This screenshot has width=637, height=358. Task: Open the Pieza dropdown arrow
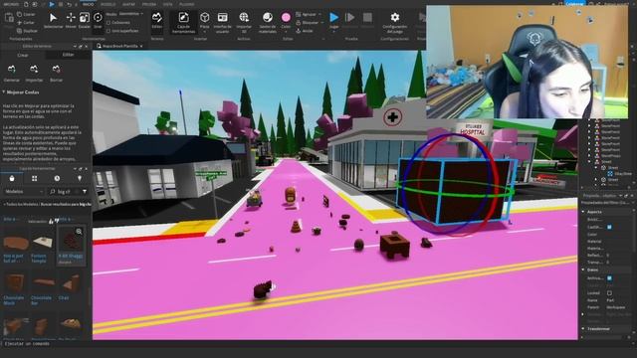pyautogui.click(x=205, y=32)
